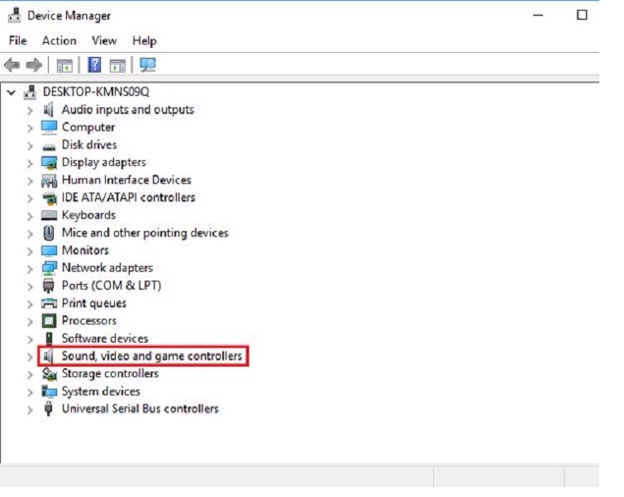624x497 pixels.
Task: Expand the Monitors category
Action: point(30,251)
